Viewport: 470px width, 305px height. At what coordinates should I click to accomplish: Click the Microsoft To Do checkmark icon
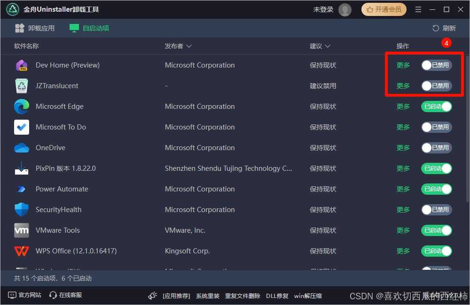[x=22, y=127]
